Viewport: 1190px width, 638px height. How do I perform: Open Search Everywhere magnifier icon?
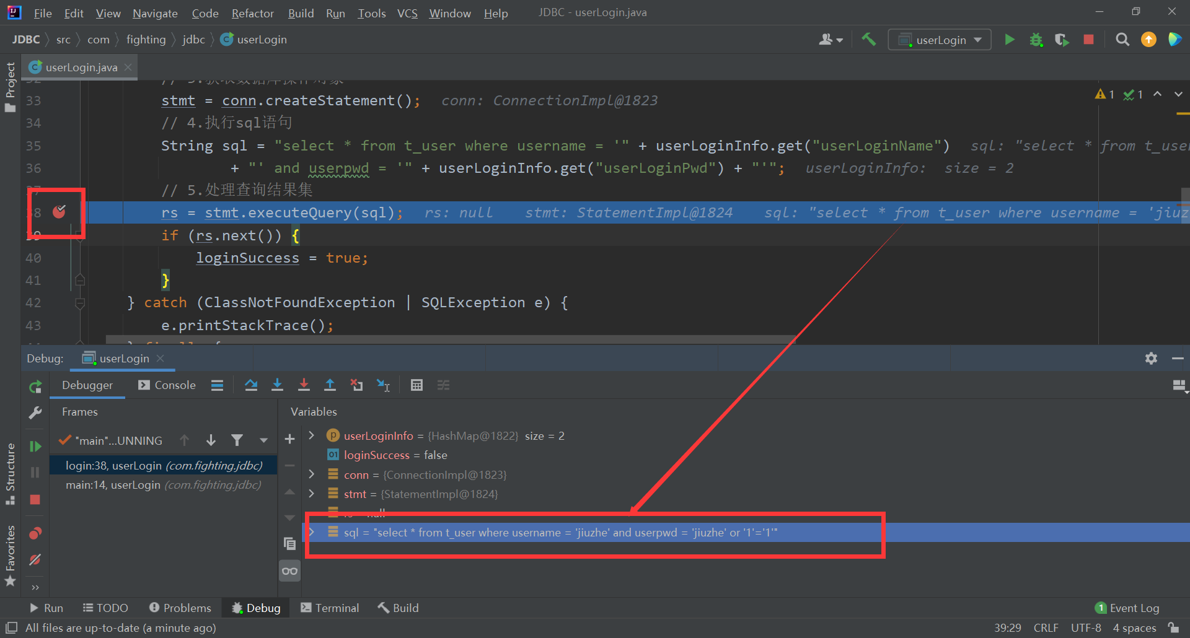point(1122,40)
